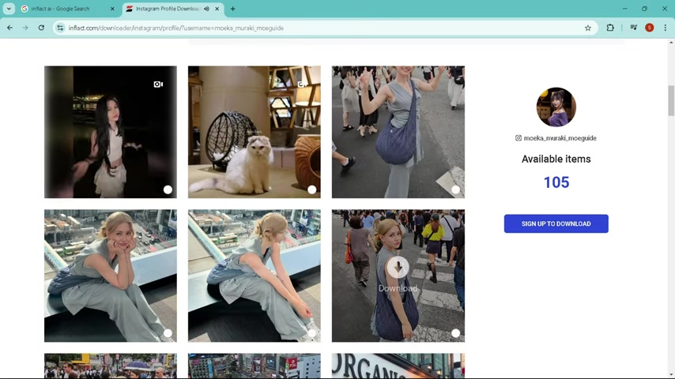The height and width of the screenshot is (379, 675).
Task: Open the leaning-forward rooftop photo thumbnail
Action: [x=254, y=276]
